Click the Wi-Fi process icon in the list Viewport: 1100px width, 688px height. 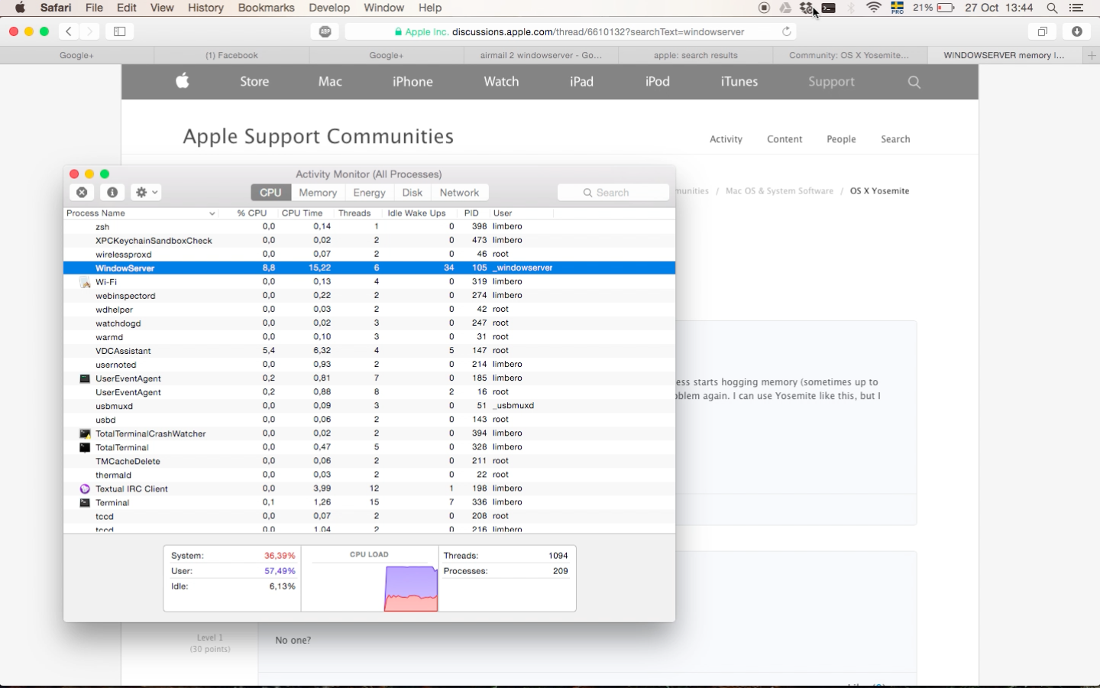click(x=85, y=282)
